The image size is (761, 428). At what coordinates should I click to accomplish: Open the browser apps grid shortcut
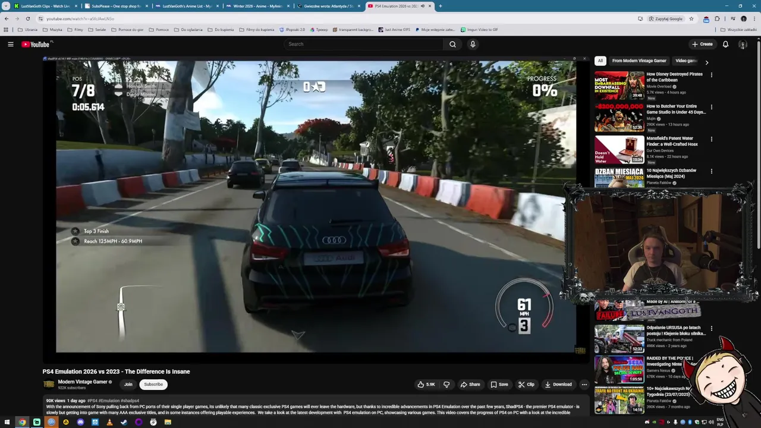tap(7, 29)
